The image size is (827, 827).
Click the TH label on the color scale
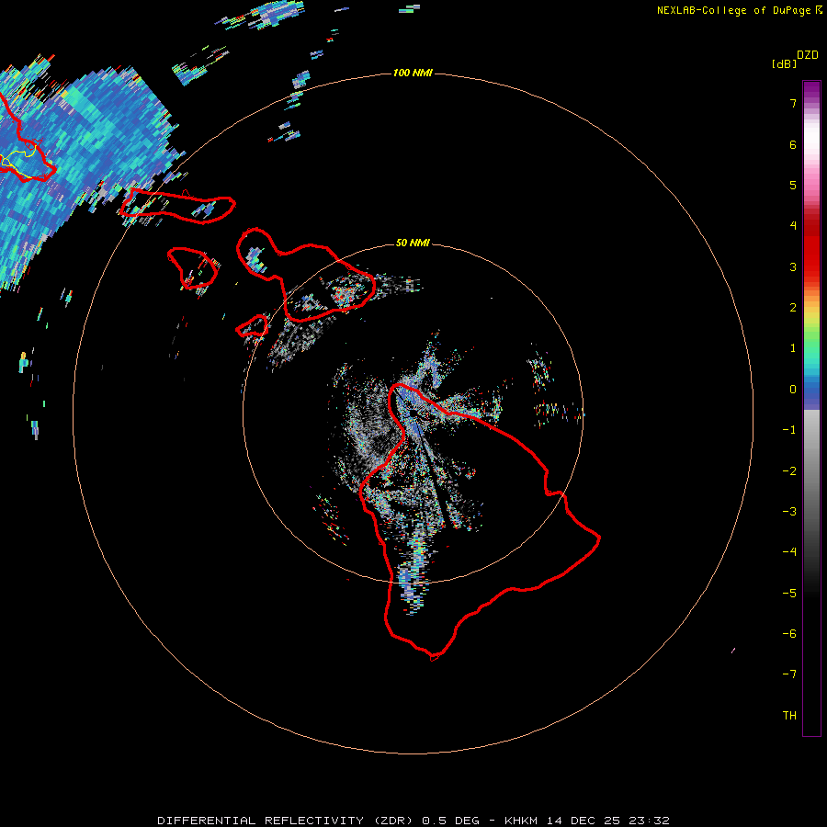789,715
